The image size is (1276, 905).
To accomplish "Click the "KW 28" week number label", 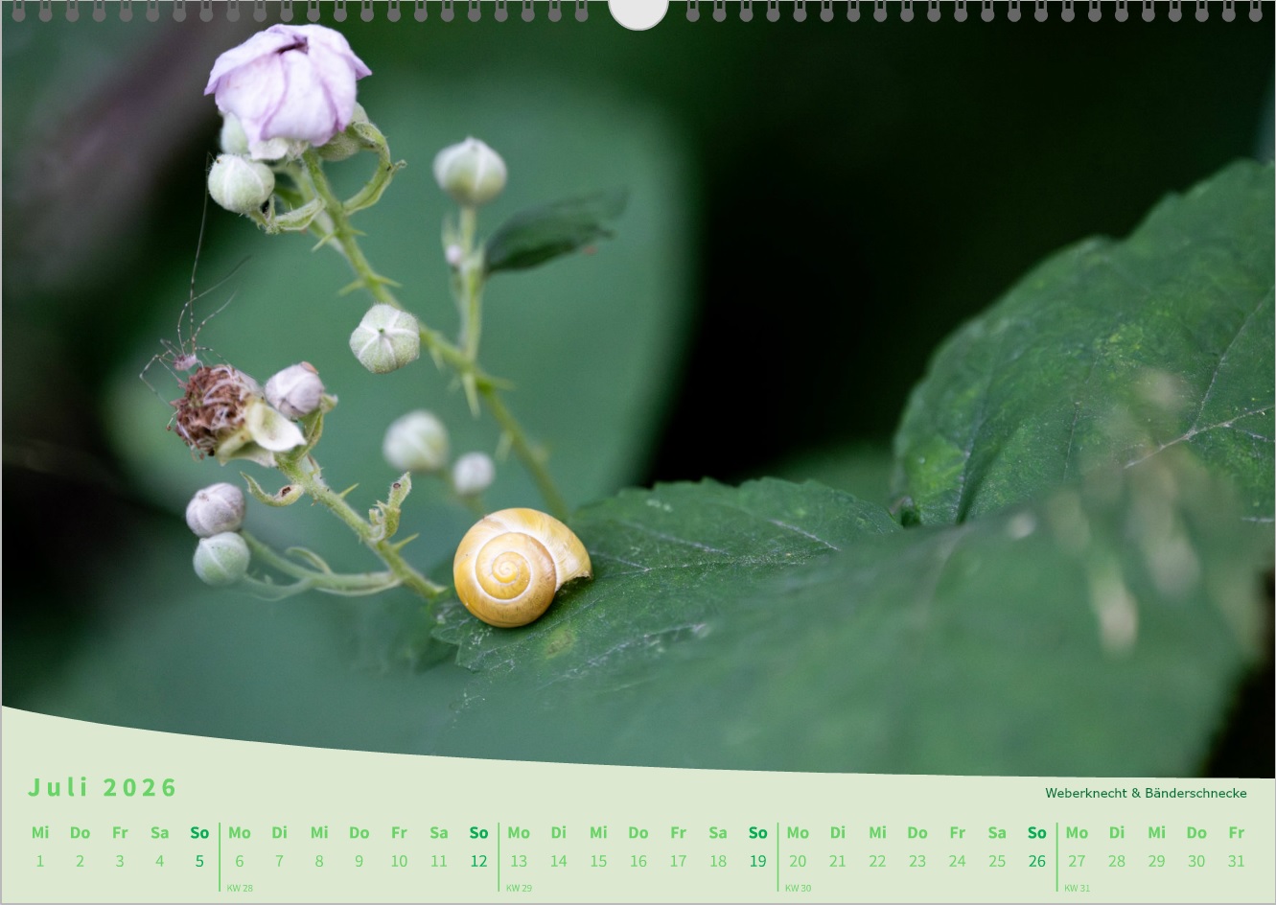I will tap(240, 888).
